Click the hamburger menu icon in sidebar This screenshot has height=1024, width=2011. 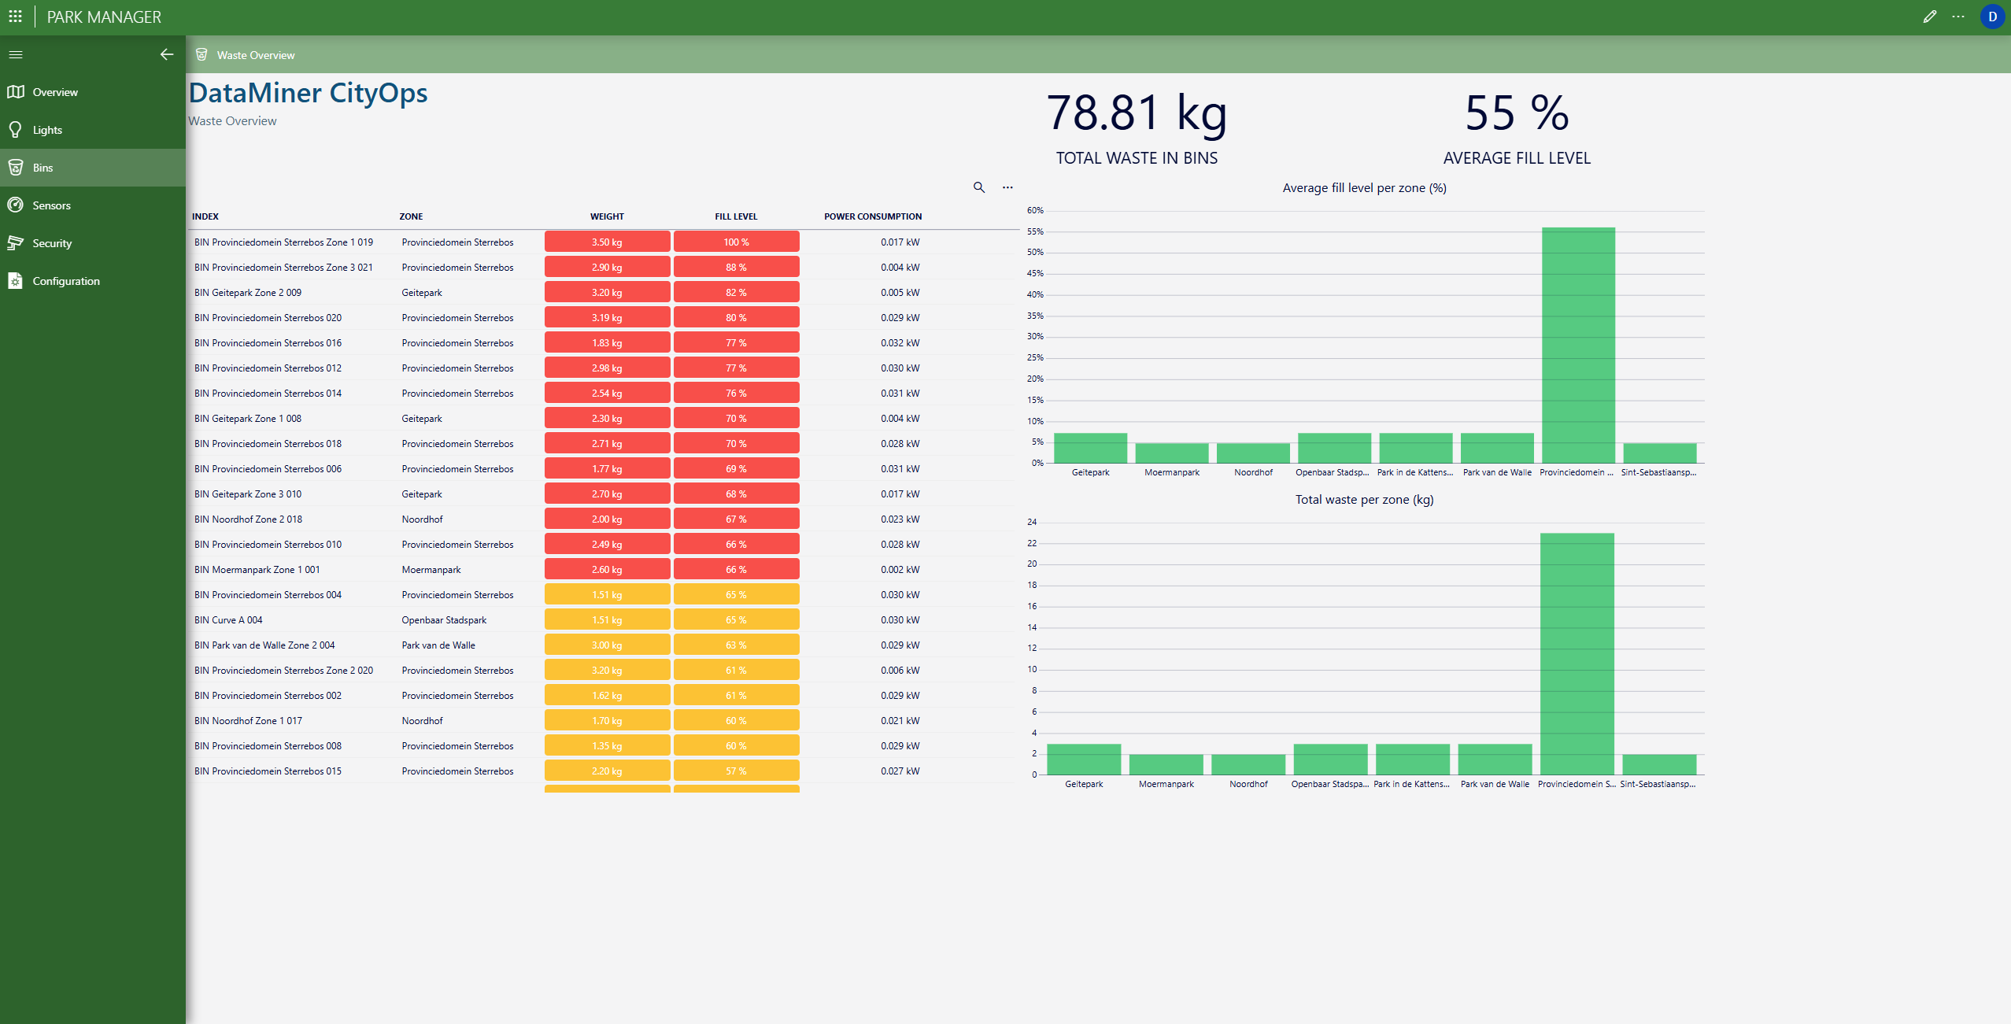[16, 54]
